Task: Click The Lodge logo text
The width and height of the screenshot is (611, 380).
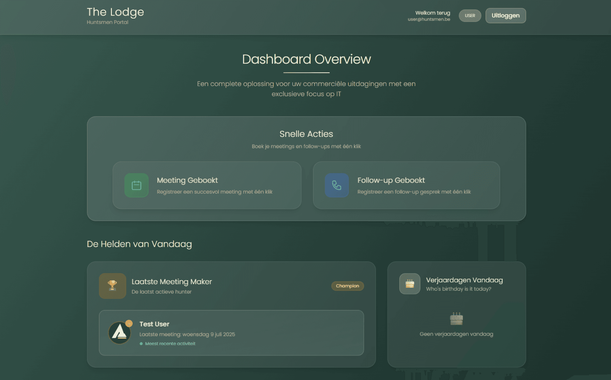Action: [x=115, y=12]
